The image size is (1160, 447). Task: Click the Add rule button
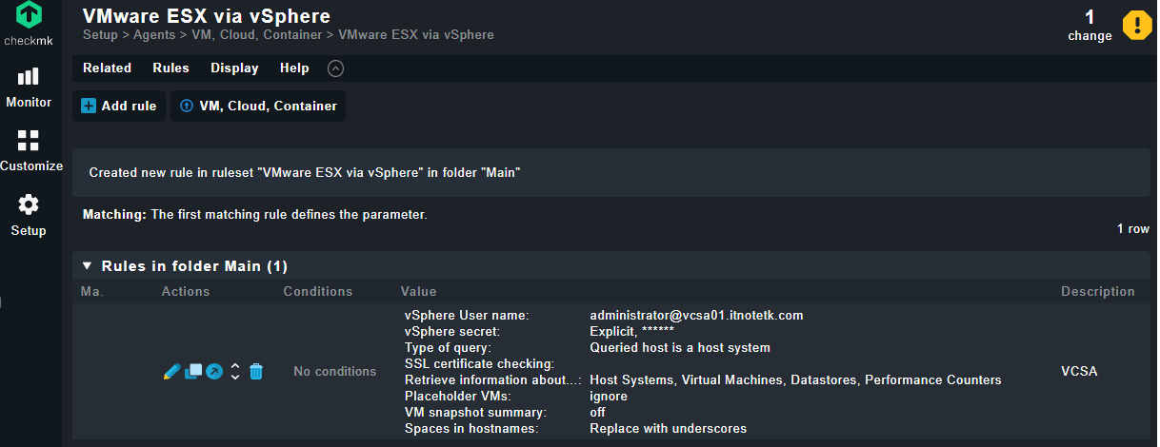click(x=119, y=107)
